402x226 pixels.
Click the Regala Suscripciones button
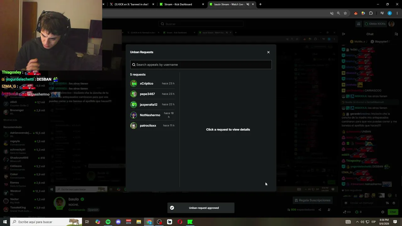pos(312,200)
